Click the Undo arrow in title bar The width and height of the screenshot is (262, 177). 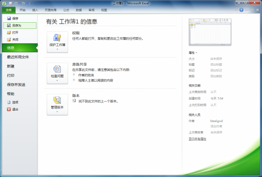pyautogui.click(x=16, y=3)
